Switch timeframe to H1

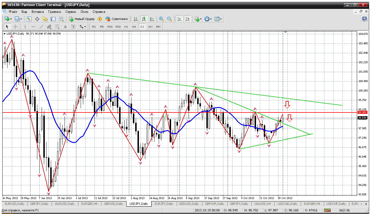[126, 27]
